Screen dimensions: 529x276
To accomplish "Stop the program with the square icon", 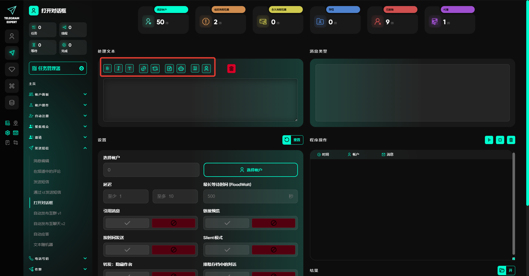I will point(500,140).
